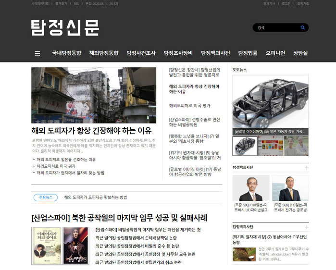Expand first 탐정백과사전 section plus icon
336x270 pixels.
[307, 168]
